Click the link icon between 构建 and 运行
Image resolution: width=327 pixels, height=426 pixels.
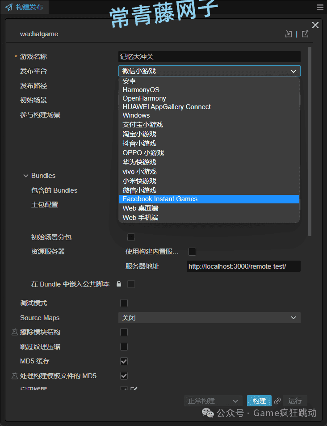pyautogui.click(x=277, y=401)
